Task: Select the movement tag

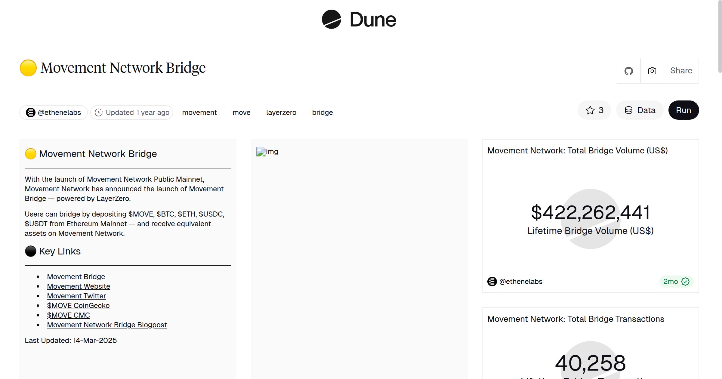Action: [x=199, y=112]
